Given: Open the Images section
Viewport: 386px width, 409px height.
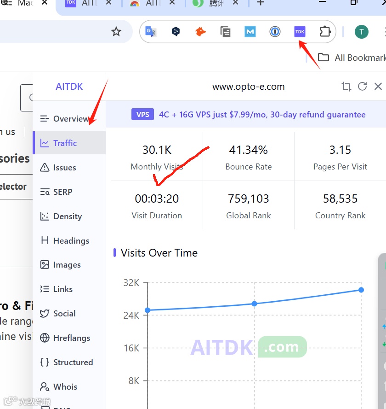Looking at the screenshot, I should click(x=69, y=265).
